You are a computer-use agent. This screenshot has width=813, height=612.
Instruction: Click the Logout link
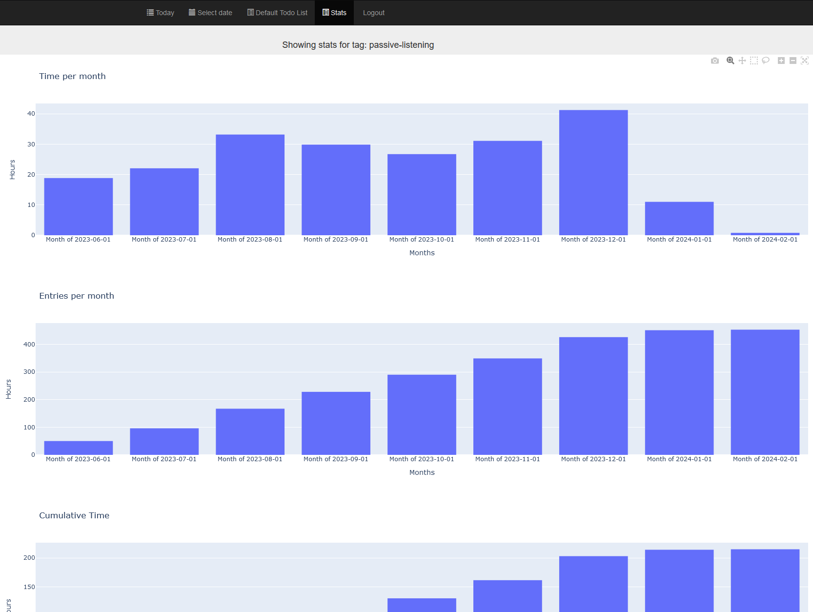(374, 13)
